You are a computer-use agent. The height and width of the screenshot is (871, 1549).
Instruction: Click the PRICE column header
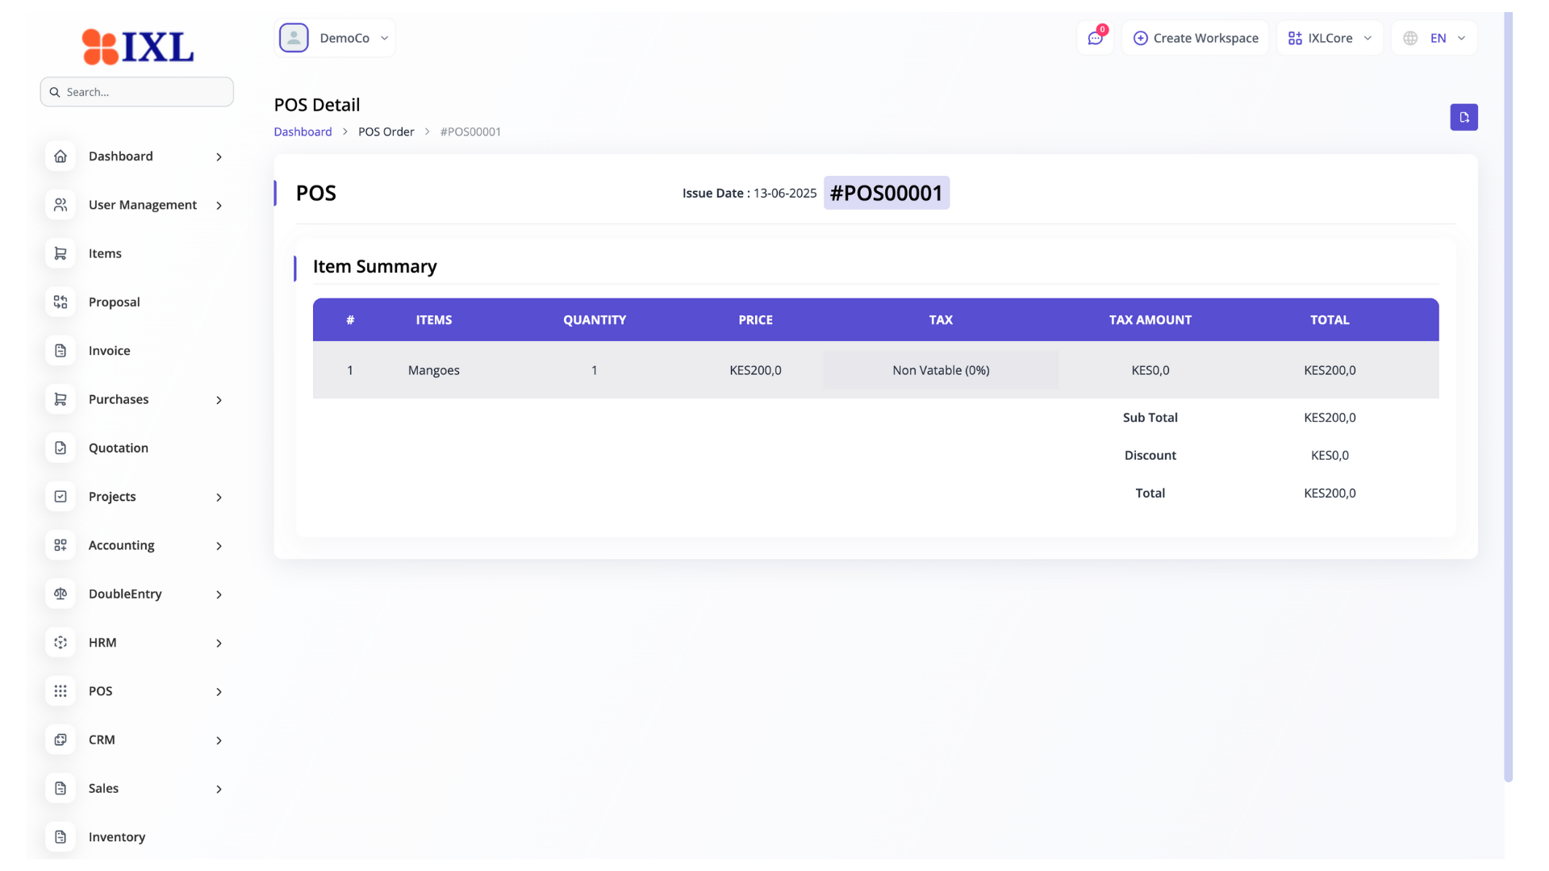pos(755,320)
